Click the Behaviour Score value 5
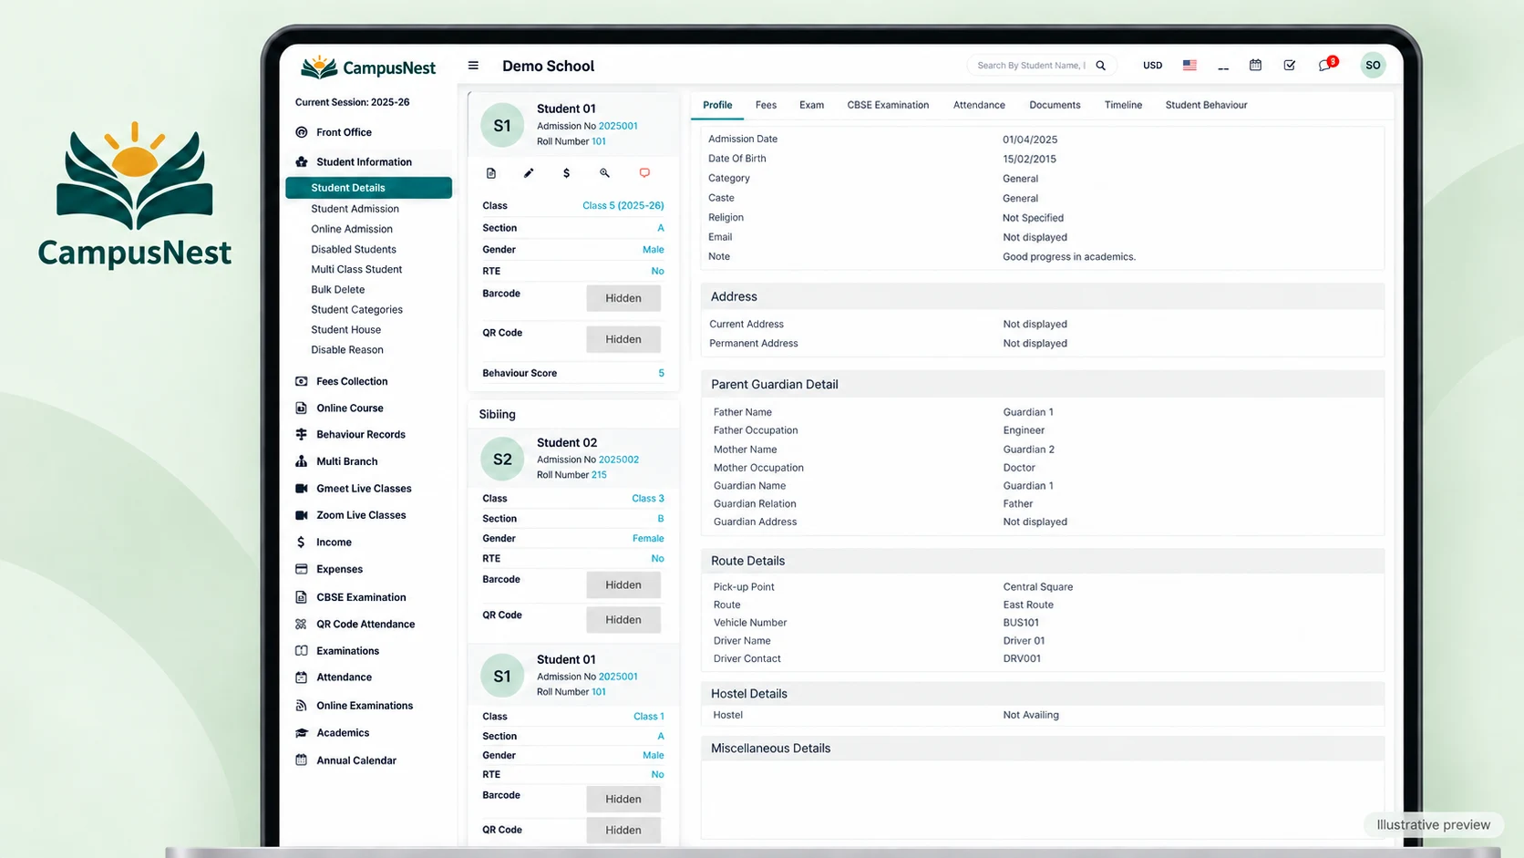Image resolution: width=1524 pixels, height=858 pixels. coord(662,373)
